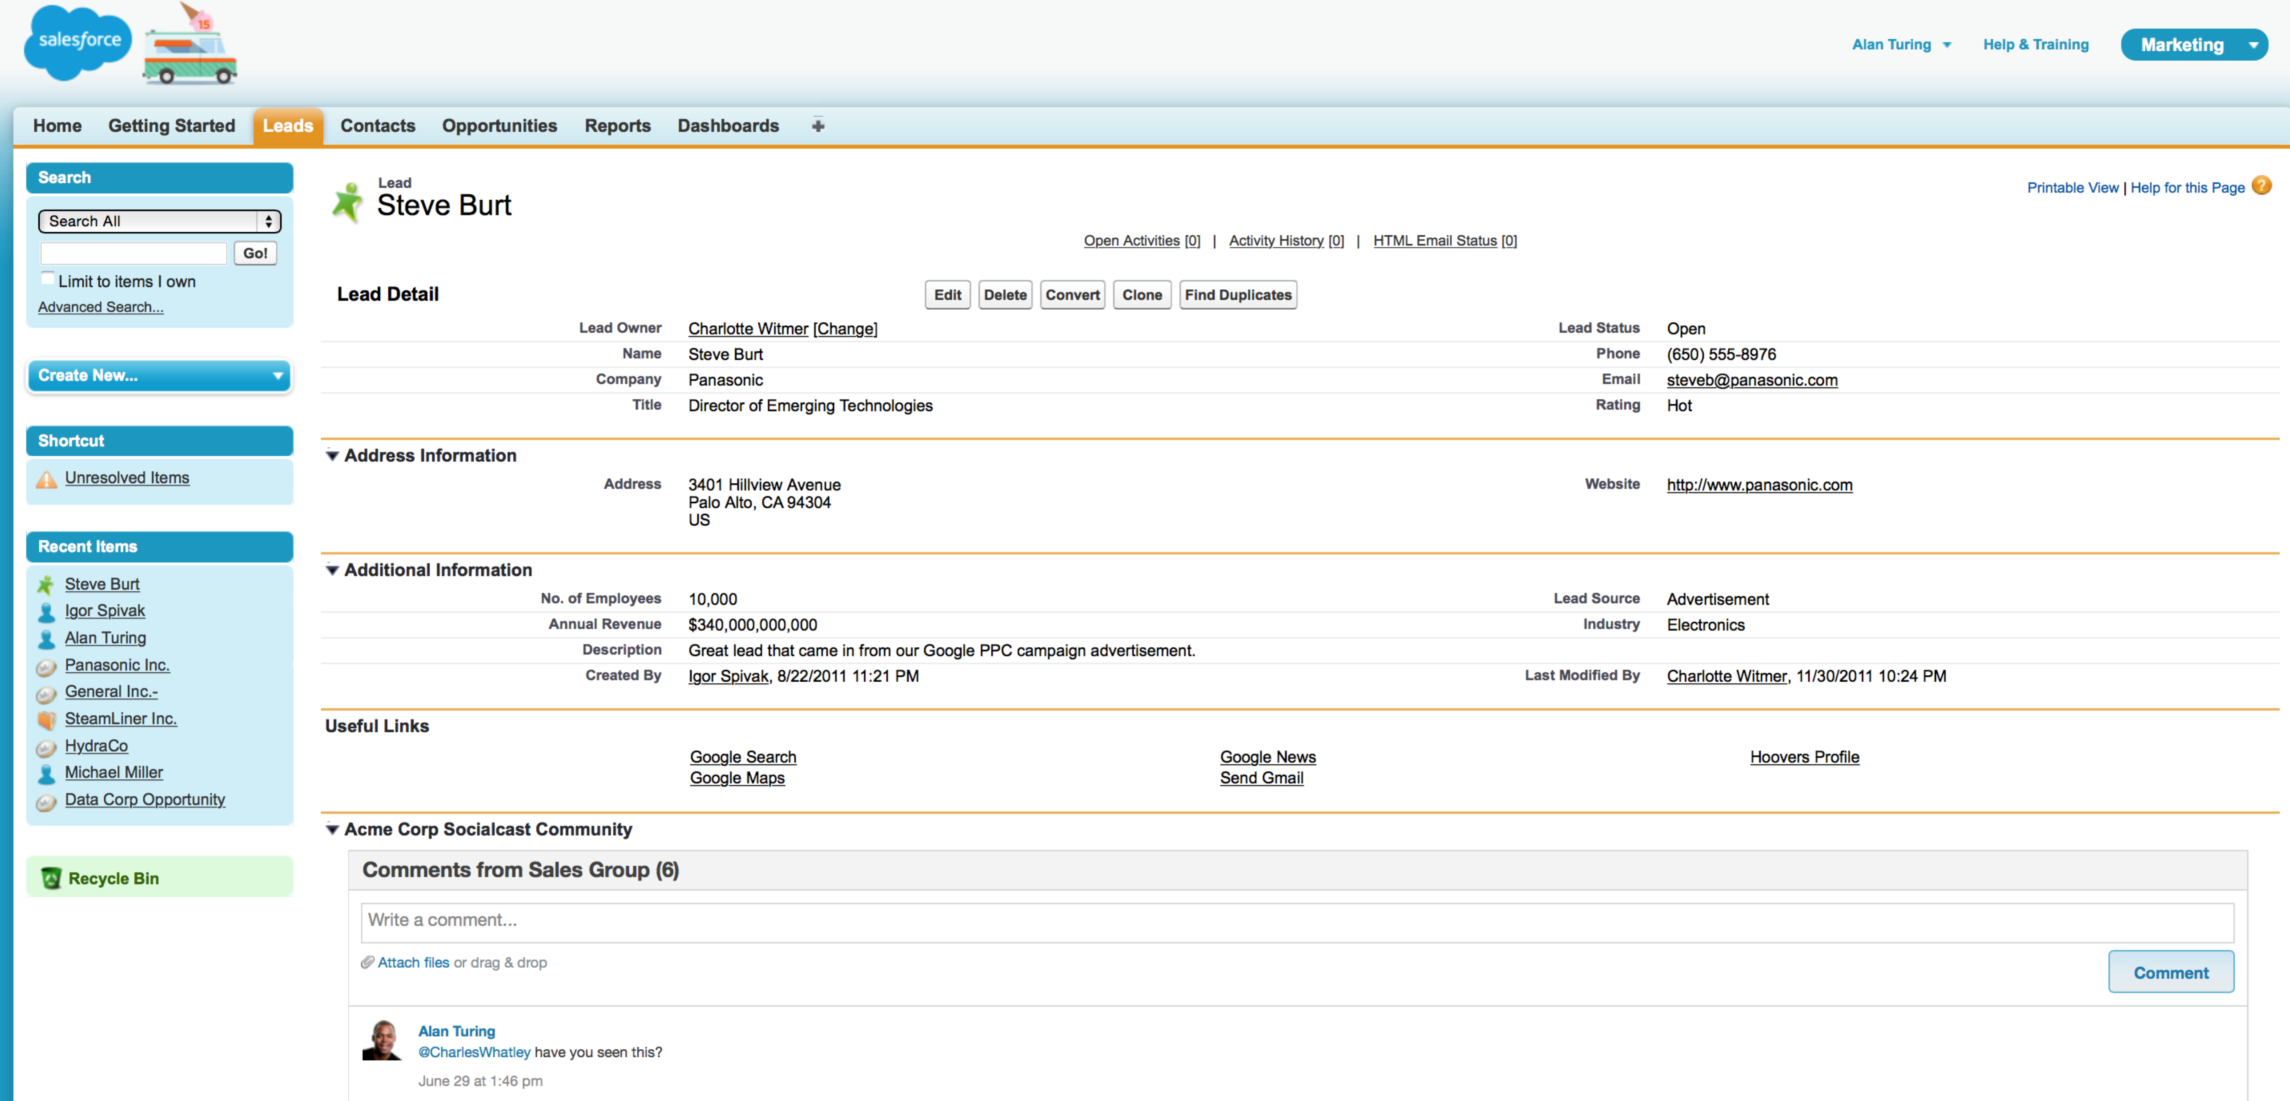Click the paperclip attach icon

tap(367, 963)
